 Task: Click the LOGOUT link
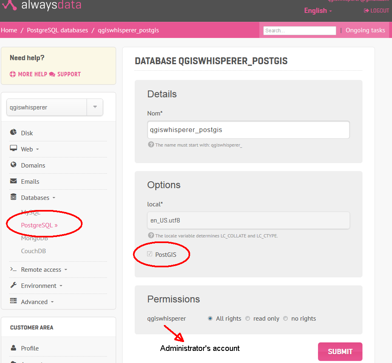[x=380, y=11]
